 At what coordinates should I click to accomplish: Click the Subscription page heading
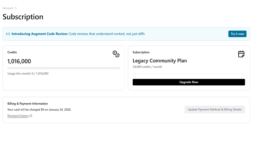click(x=23, y=17)
